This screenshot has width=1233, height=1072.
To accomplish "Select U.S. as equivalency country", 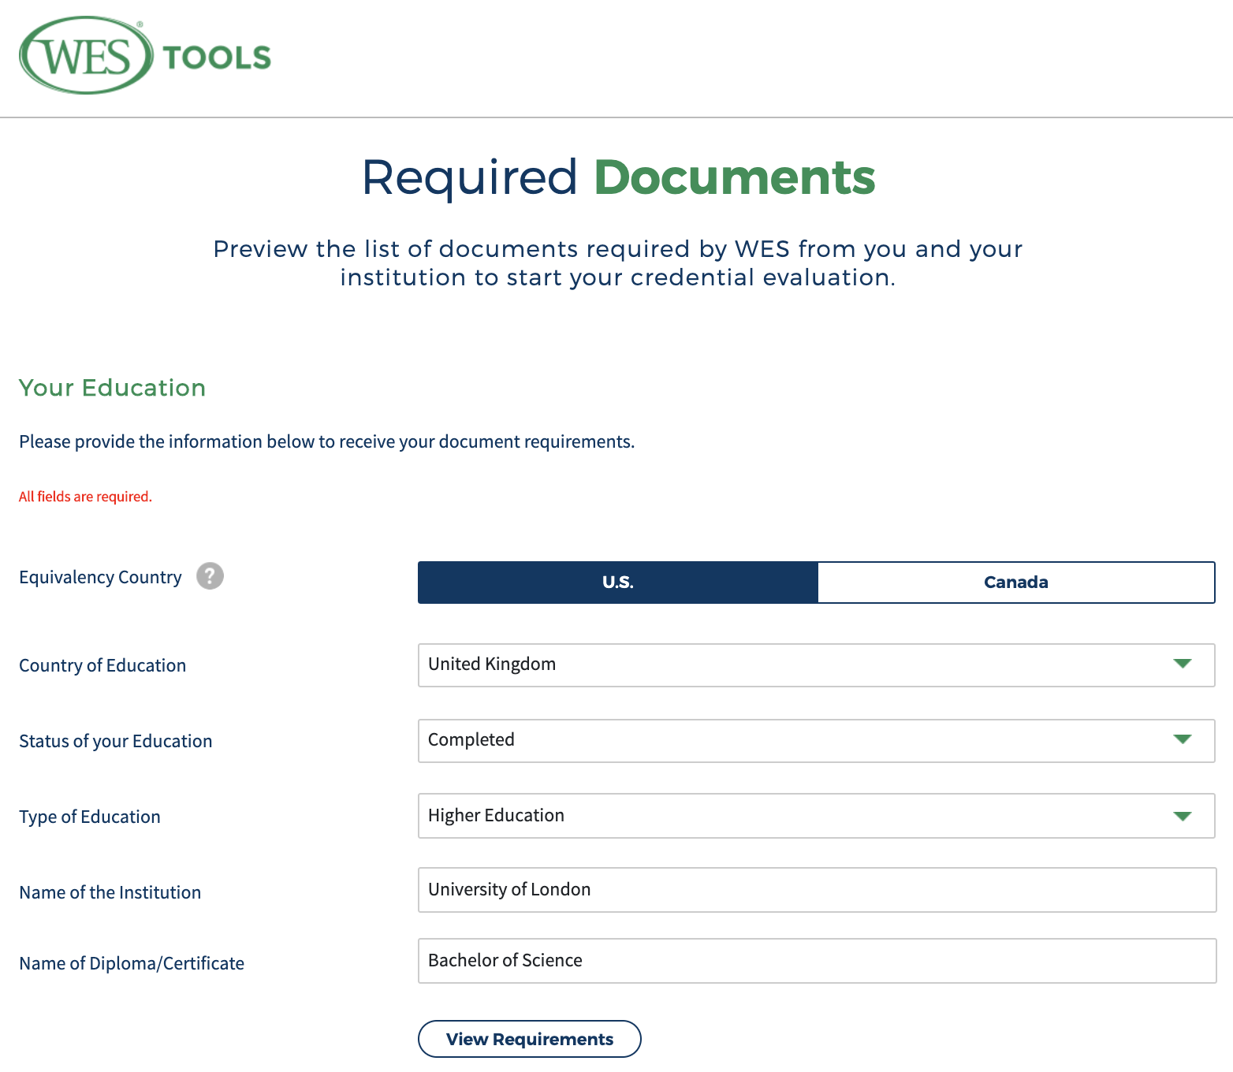I will pos(618,583).
